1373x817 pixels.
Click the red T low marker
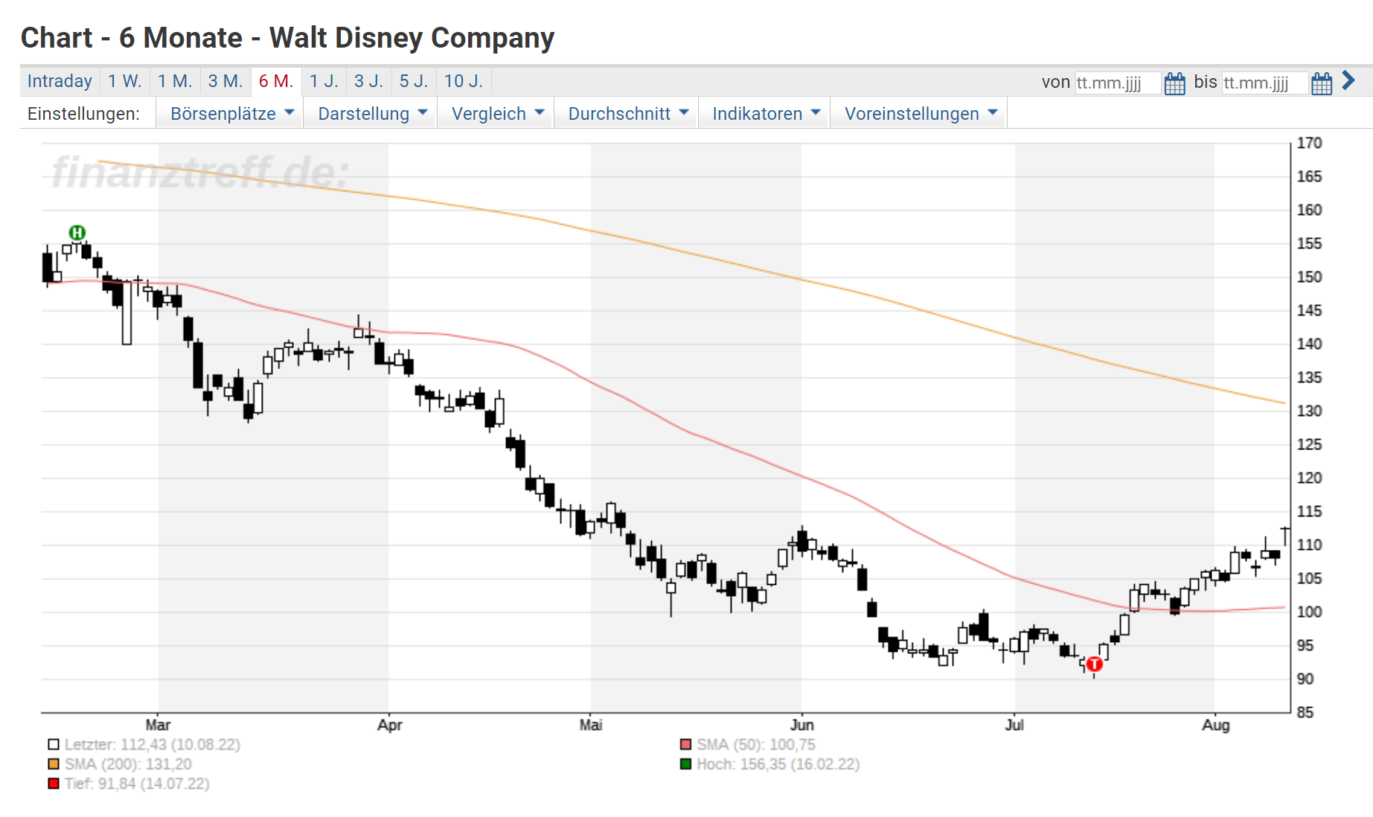[1094, 664]
